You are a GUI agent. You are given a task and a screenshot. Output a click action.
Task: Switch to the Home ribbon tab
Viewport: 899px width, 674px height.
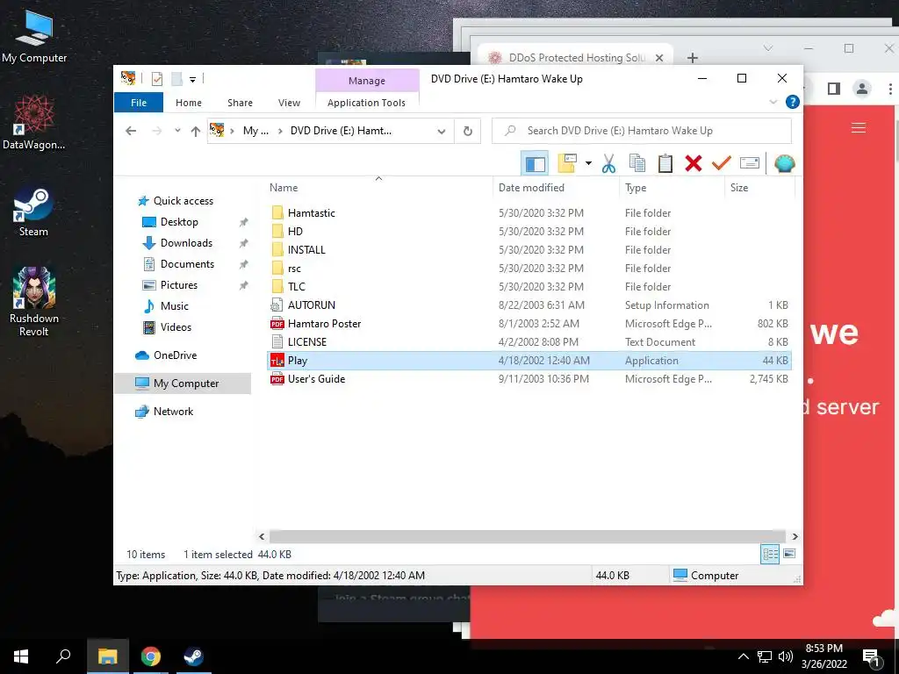(x=189, y=103)
